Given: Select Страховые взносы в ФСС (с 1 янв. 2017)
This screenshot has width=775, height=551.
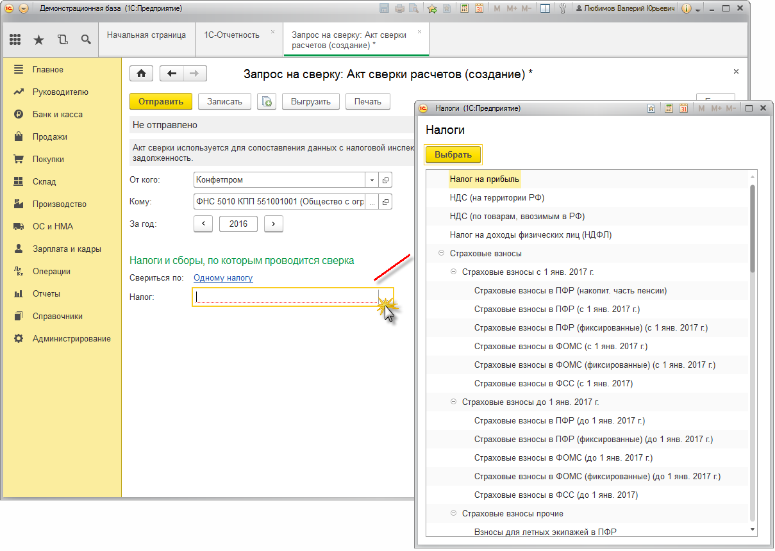Looking at the screenshot, I should (553, 383).
